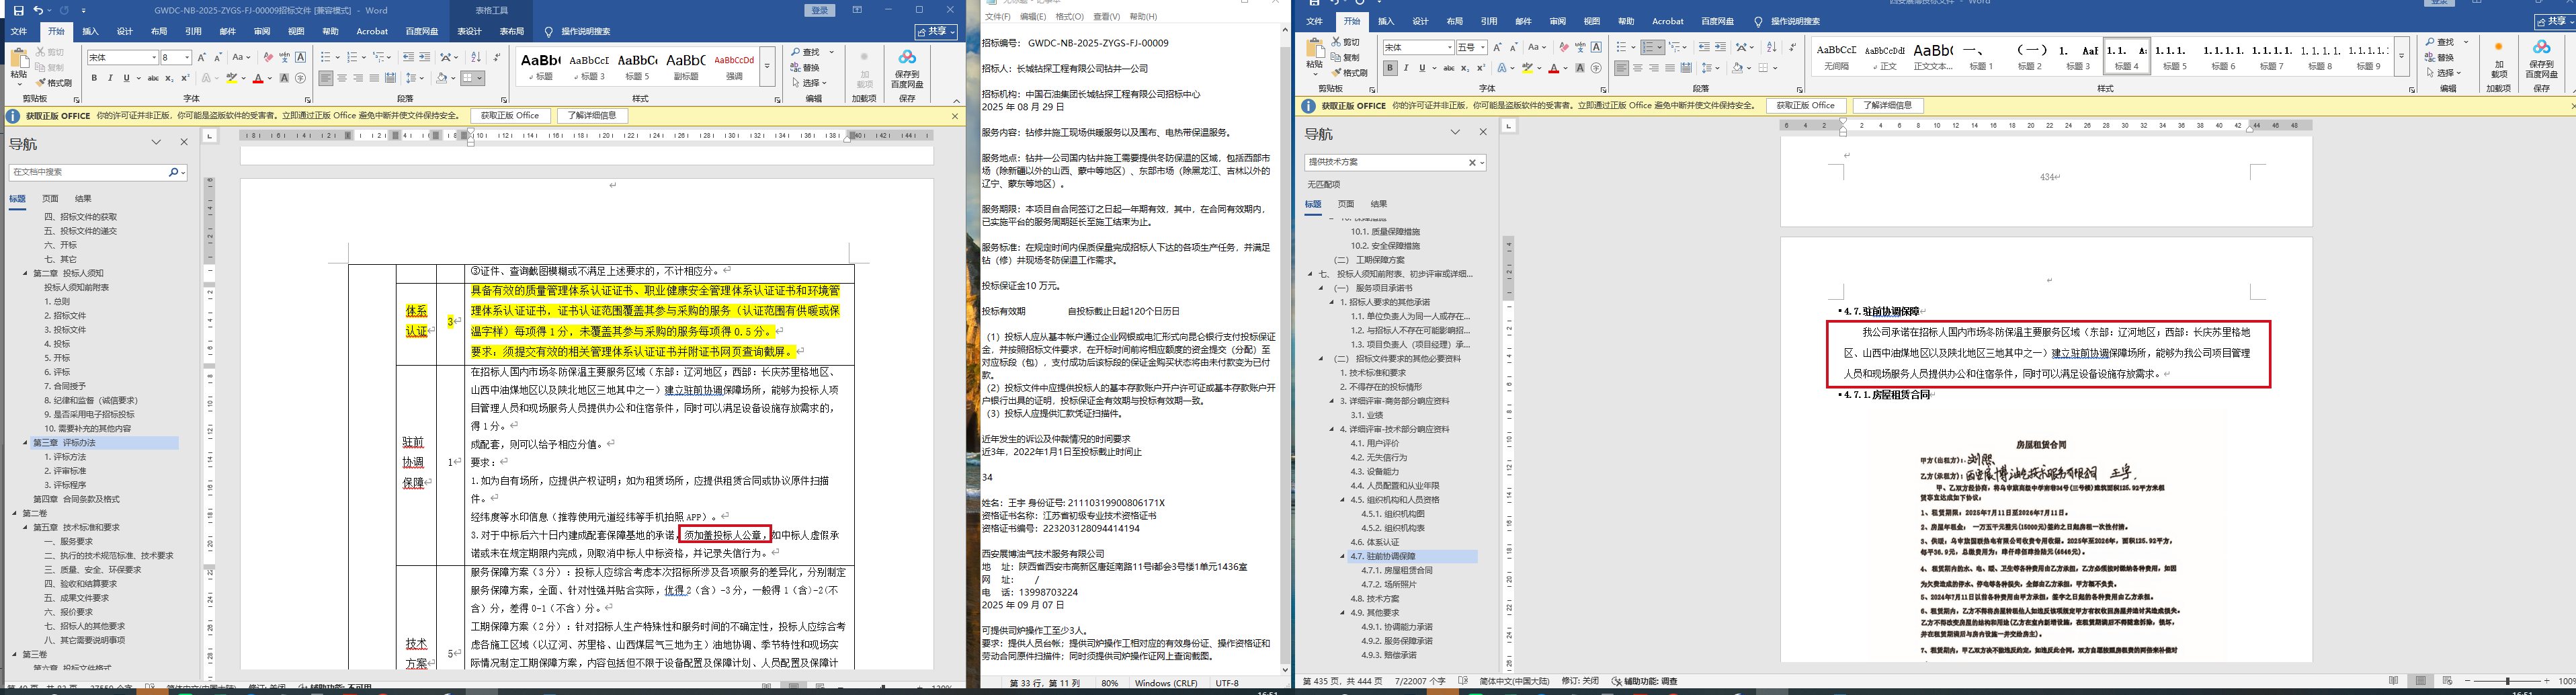
Task: Open 编辑(E) menu in Notepad
Action: click(1033, 17)
